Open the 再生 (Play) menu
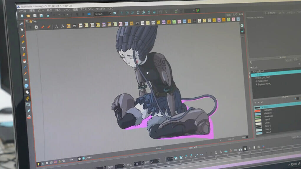Screen dimensions: 301x169 point(50,10)
